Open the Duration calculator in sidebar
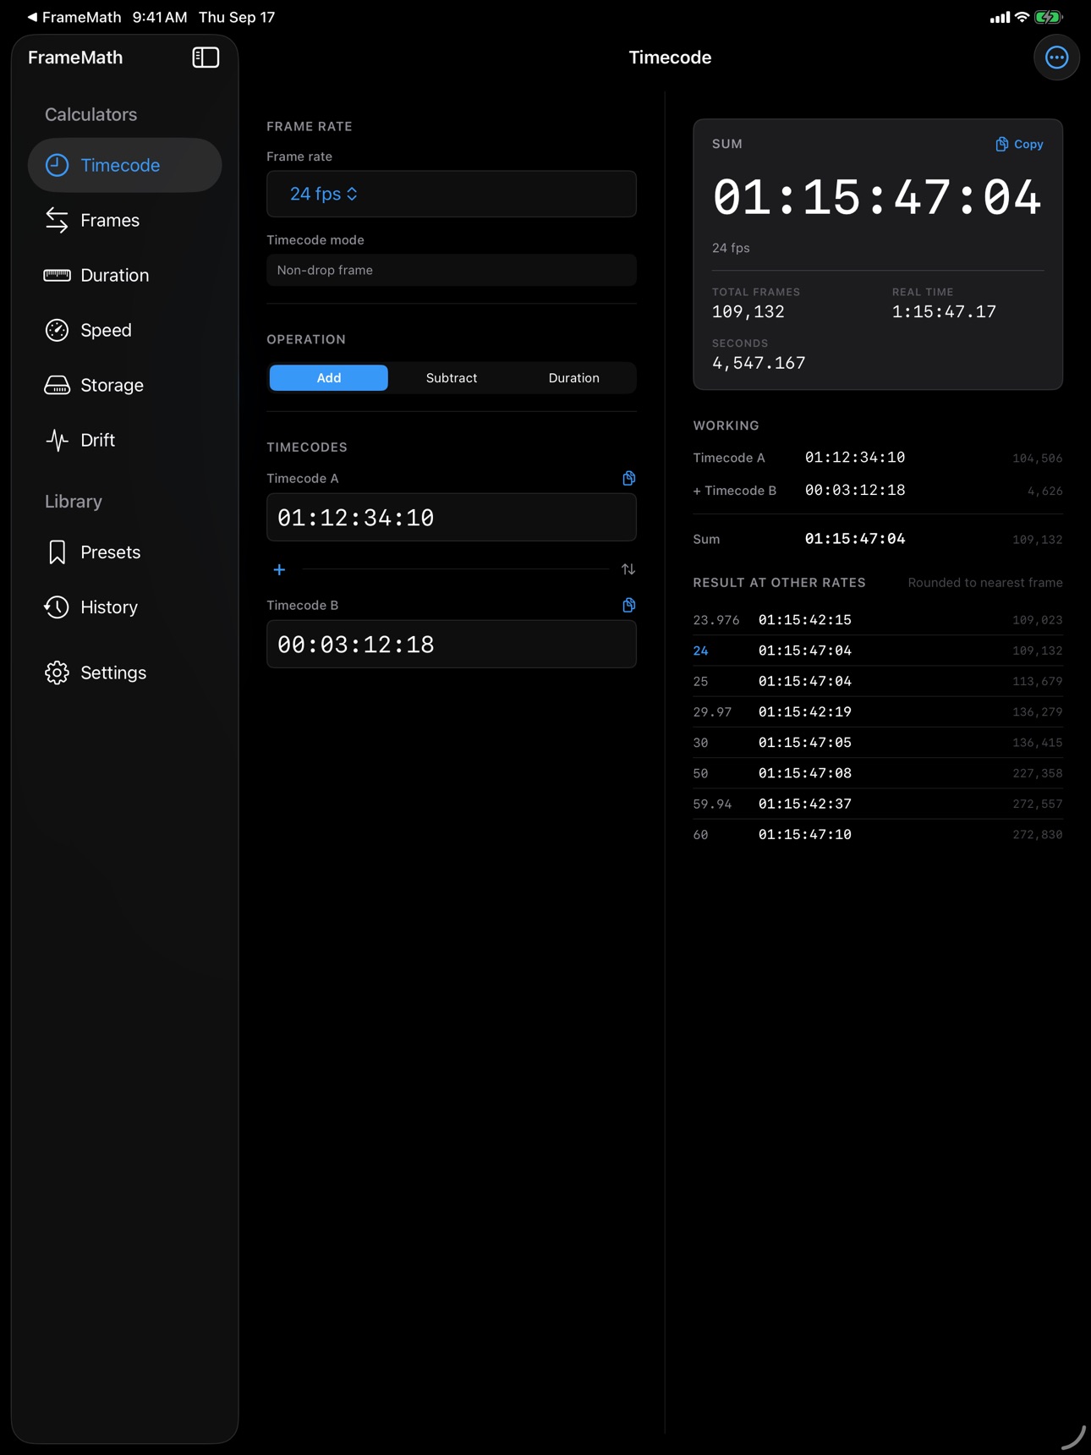 (x=125, y=275)
